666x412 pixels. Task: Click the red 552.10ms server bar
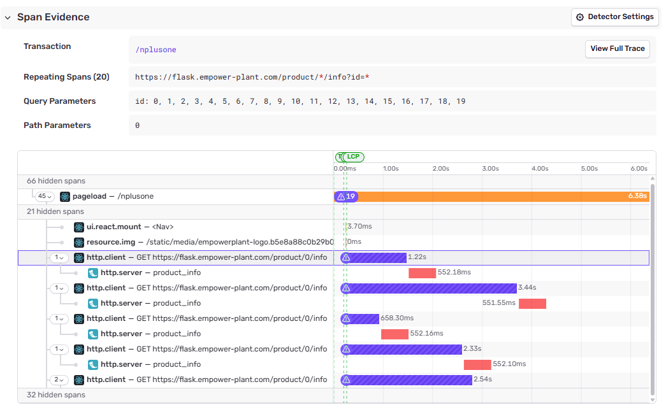pyautogui.click(x=477, y=364)
